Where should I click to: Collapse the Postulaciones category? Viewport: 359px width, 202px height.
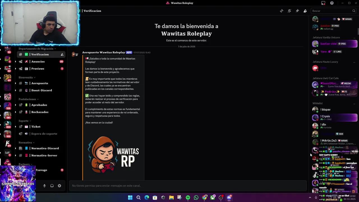pos(29,99)
